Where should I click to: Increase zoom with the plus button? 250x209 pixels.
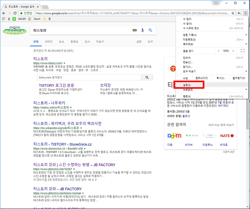click(233, 51)
